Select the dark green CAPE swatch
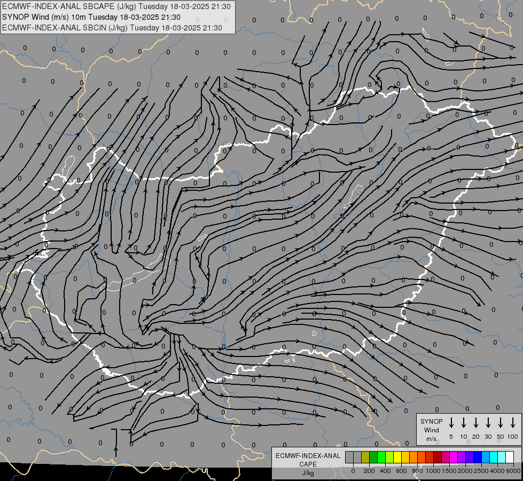This screenshot has height=481, width=523. click(373, 457)
